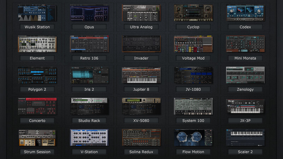Select the JX-3P keyboard thumbnail

click(x=245, y=106)
